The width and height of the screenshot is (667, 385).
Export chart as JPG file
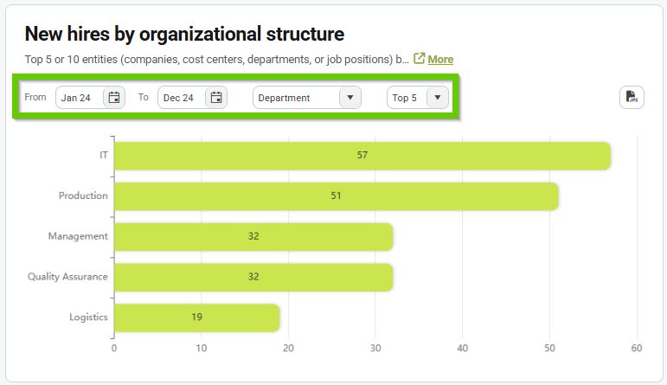point(632,98)
